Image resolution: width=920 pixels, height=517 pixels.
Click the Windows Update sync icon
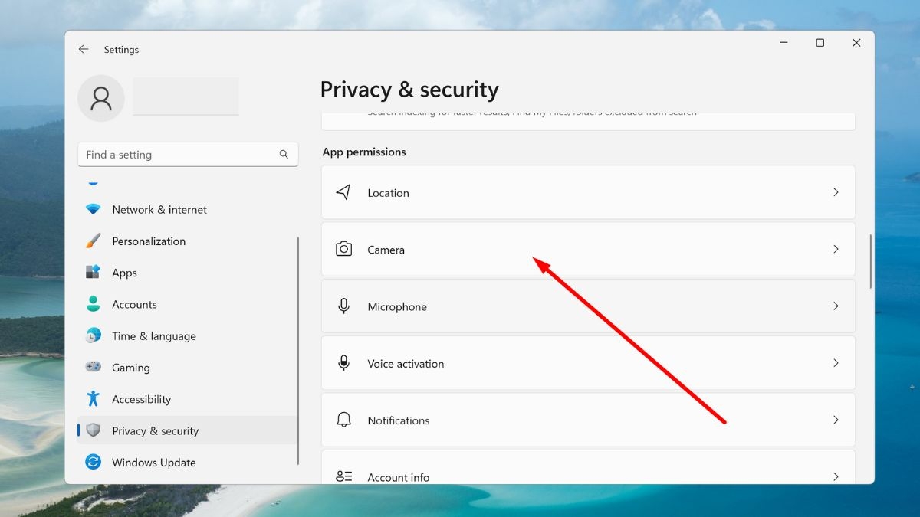[x=94, y=462]
